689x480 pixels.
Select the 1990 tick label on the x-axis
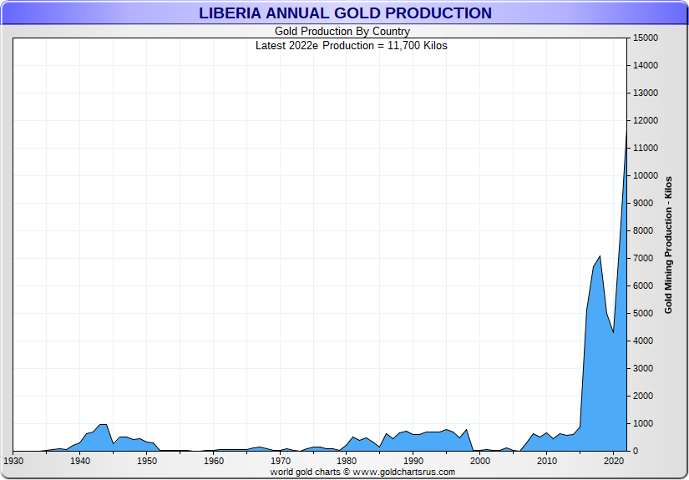tap(413, 461)
